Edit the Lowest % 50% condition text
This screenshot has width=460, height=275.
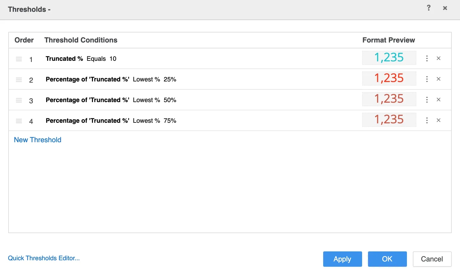point(111,100)
